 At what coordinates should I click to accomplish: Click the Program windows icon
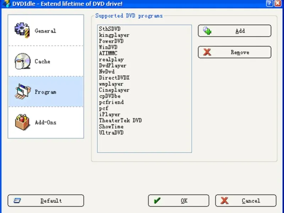click(x=23, y=92)
